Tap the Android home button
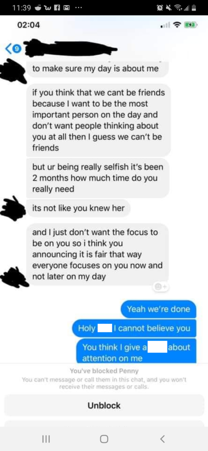The width and height of the screenshot is (208, 451). tap(104, 439)
